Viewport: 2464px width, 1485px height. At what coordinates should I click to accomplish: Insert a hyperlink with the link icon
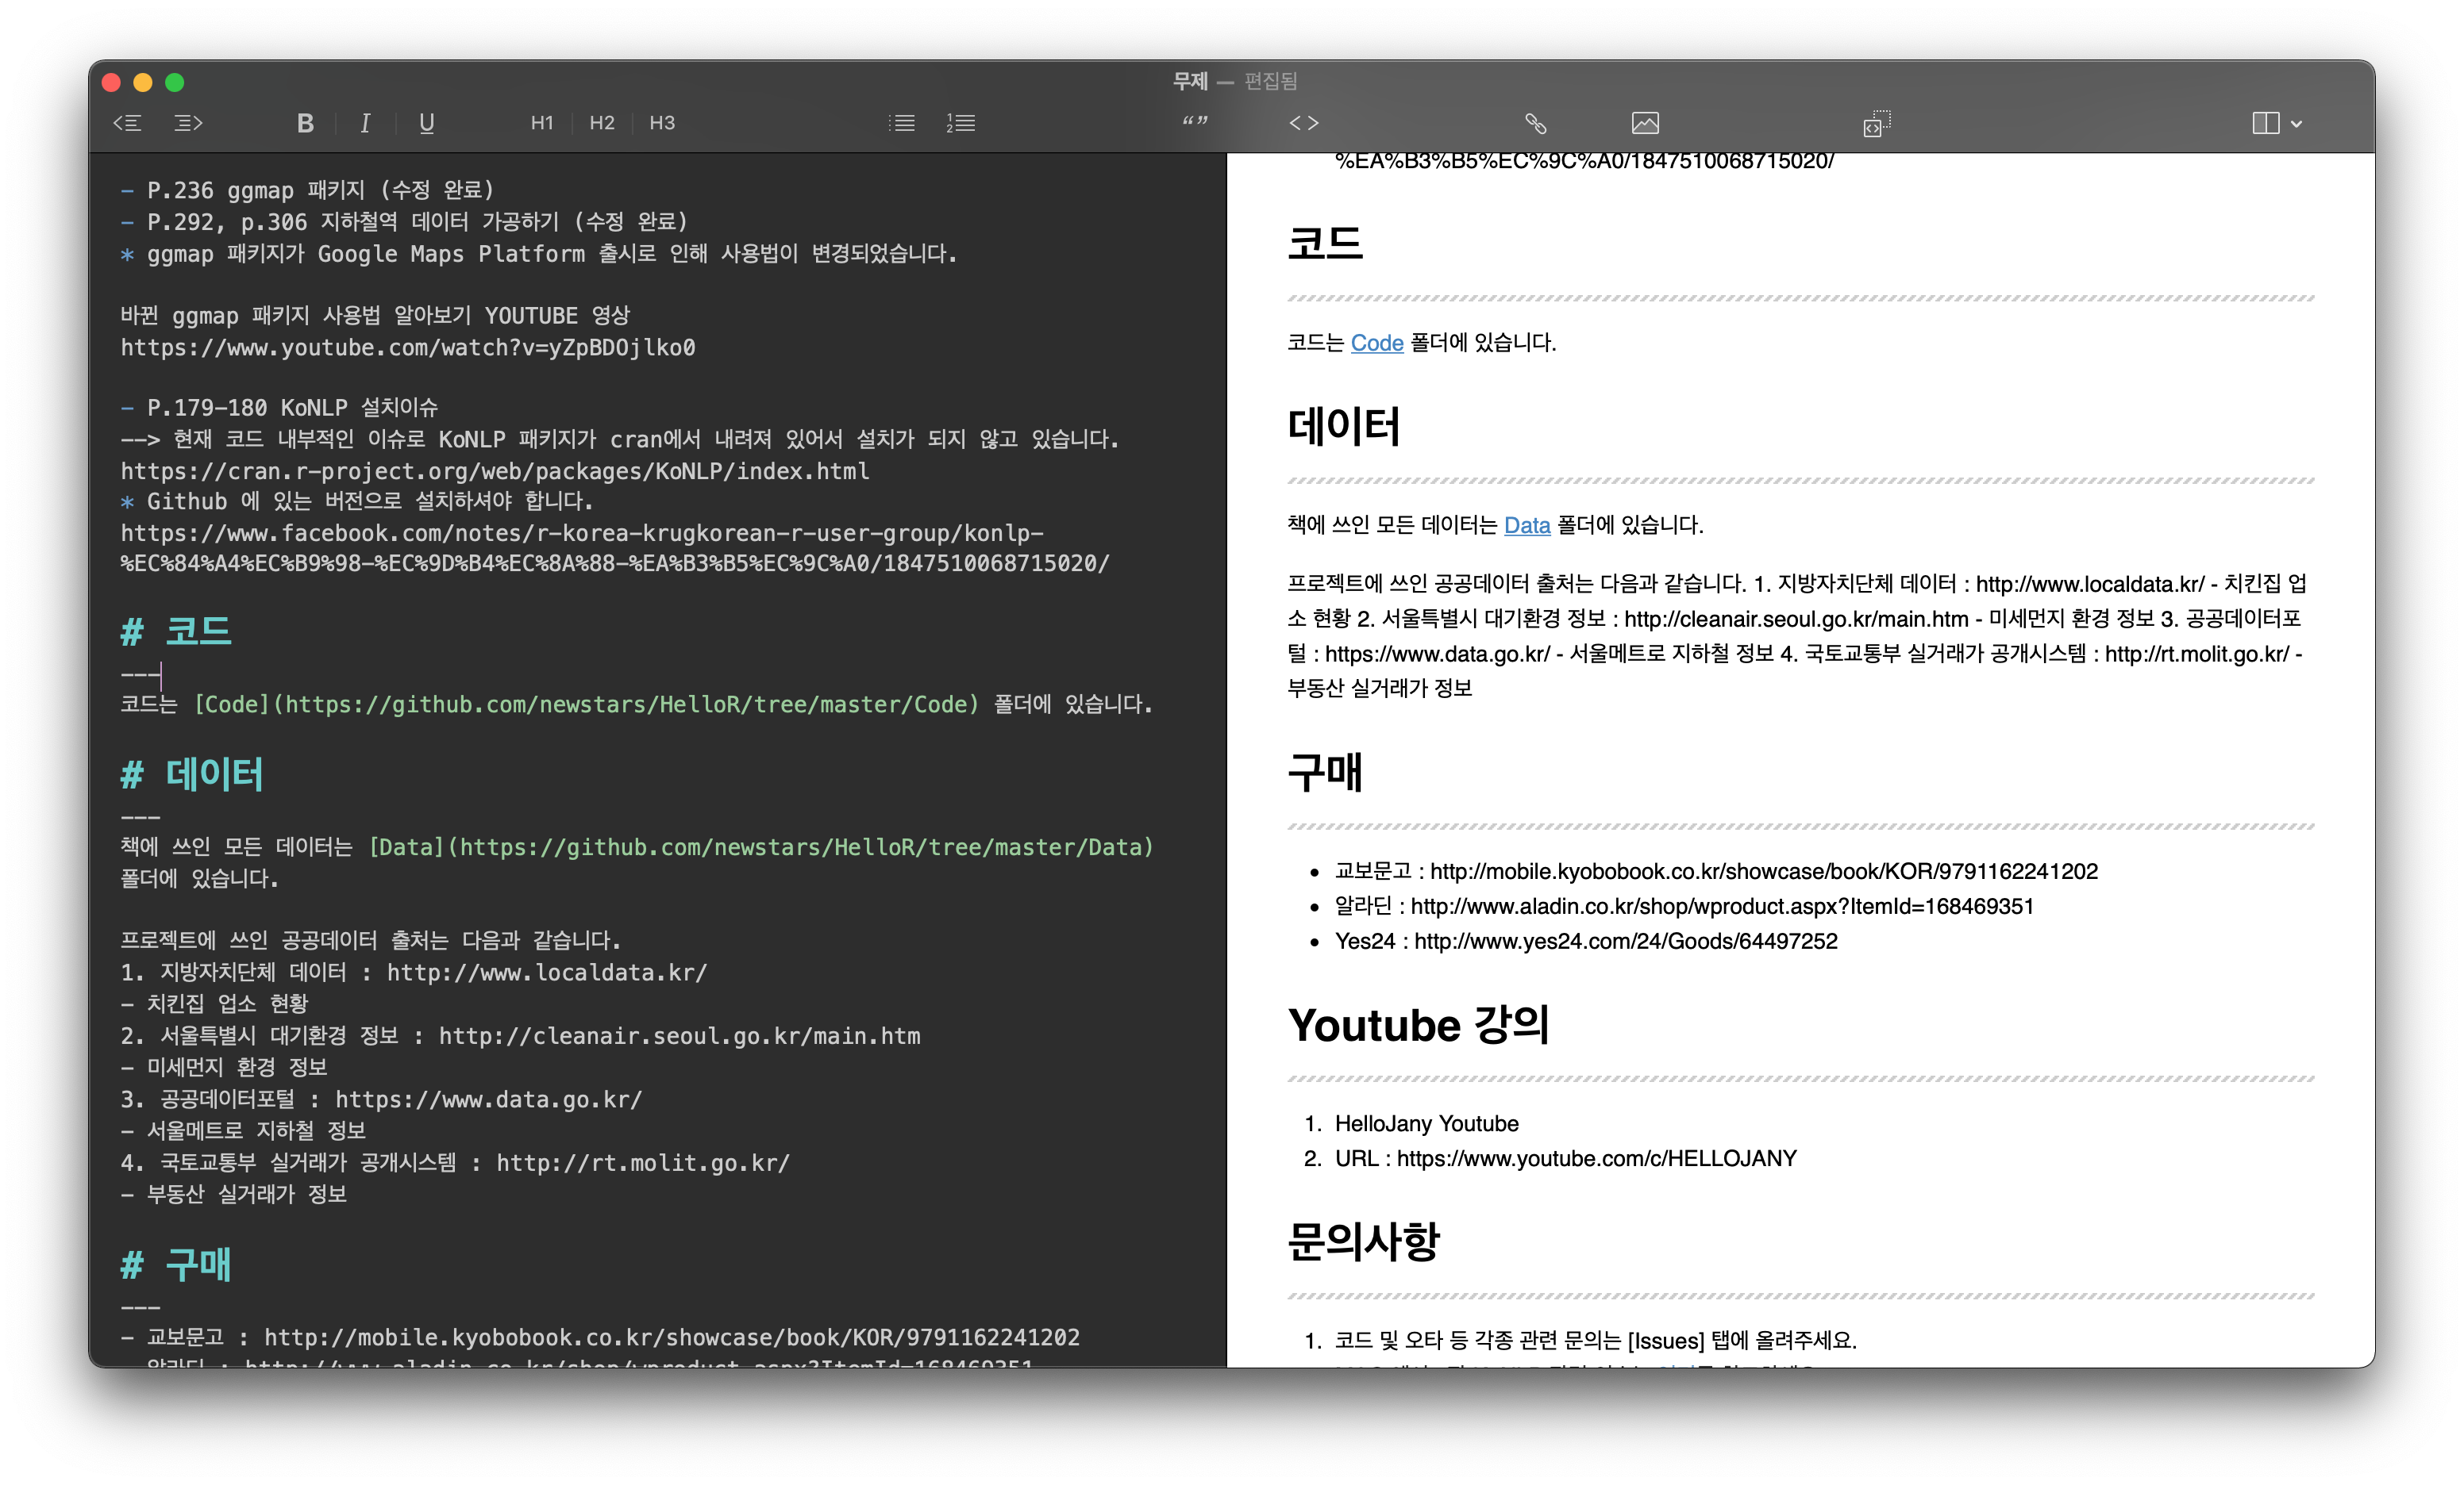(x=1535, y=123)
